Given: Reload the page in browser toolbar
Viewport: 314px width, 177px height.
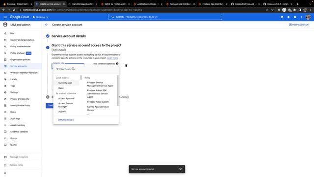Looking at the screenshot, I should [x=14, y=10].
